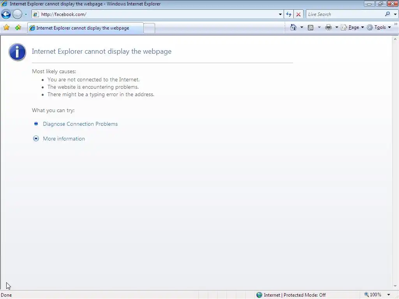Expand the Print options dropdown arrow
This screenshot has width=399, height=299.
pyautogui.click(x=337, y=27)
